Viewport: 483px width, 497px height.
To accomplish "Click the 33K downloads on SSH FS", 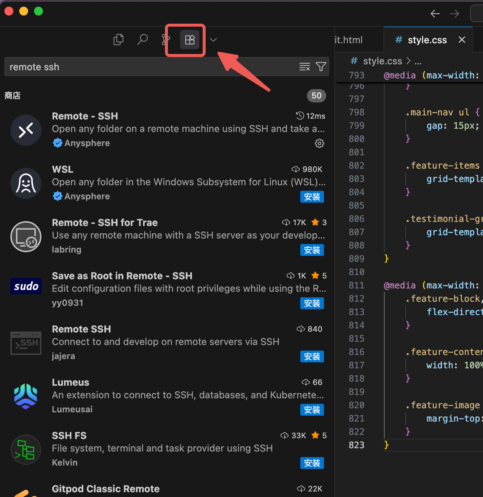I will [293, 436].
